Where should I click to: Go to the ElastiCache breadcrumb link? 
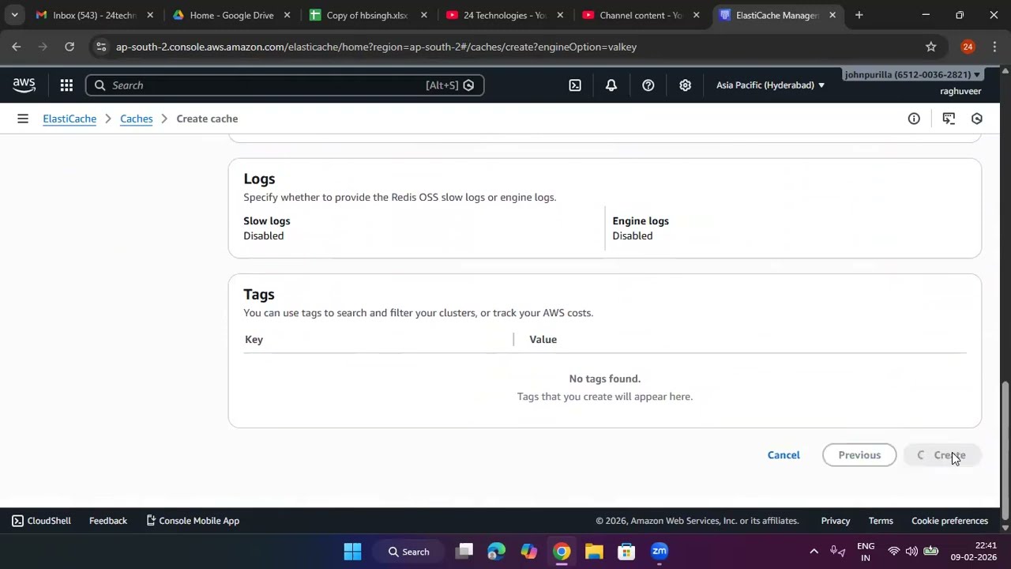pyautogui.click(x=70, y=119)
